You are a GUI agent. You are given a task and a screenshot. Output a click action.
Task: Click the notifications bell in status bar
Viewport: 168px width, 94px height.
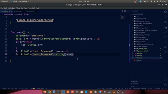tap(166, 88)
